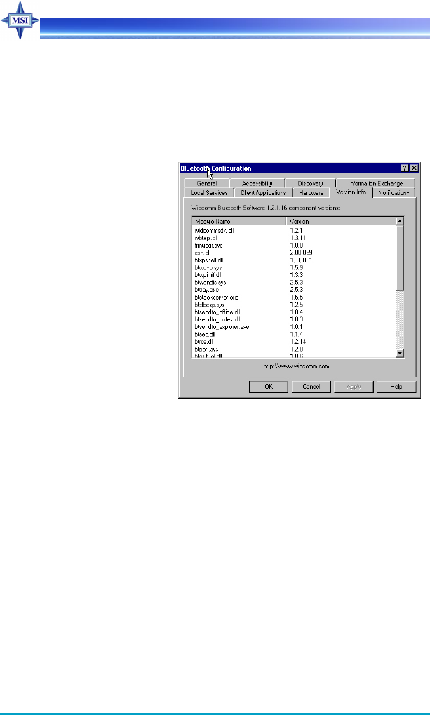Select the btwdndis.sys entry
This screenshot has width=430, height=715.
tap(210, 282)
